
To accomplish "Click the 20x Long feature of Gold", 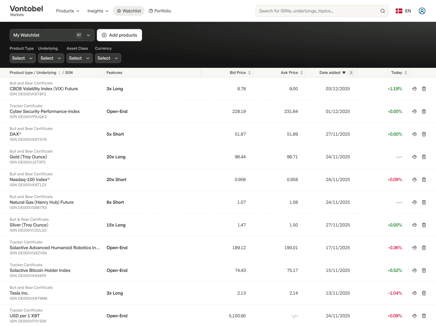I will pyautogui.click(x=116, y=157).
